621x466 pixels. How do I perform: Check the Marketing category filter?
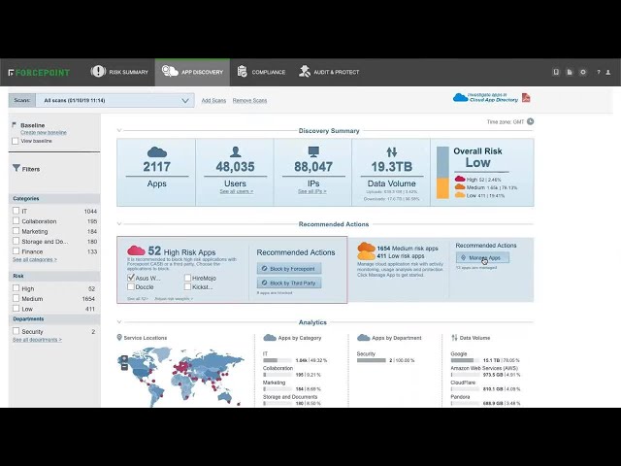(x=16, y=231)
